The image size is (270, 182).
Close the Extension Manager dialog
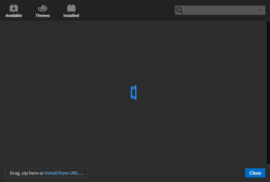pos(255,173)
